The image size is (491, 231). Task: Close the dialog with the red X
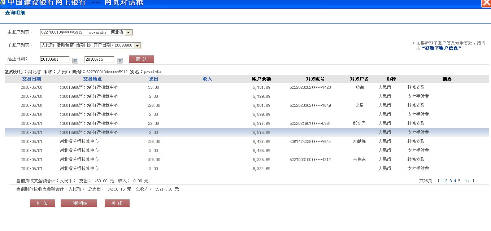(486, 3)
